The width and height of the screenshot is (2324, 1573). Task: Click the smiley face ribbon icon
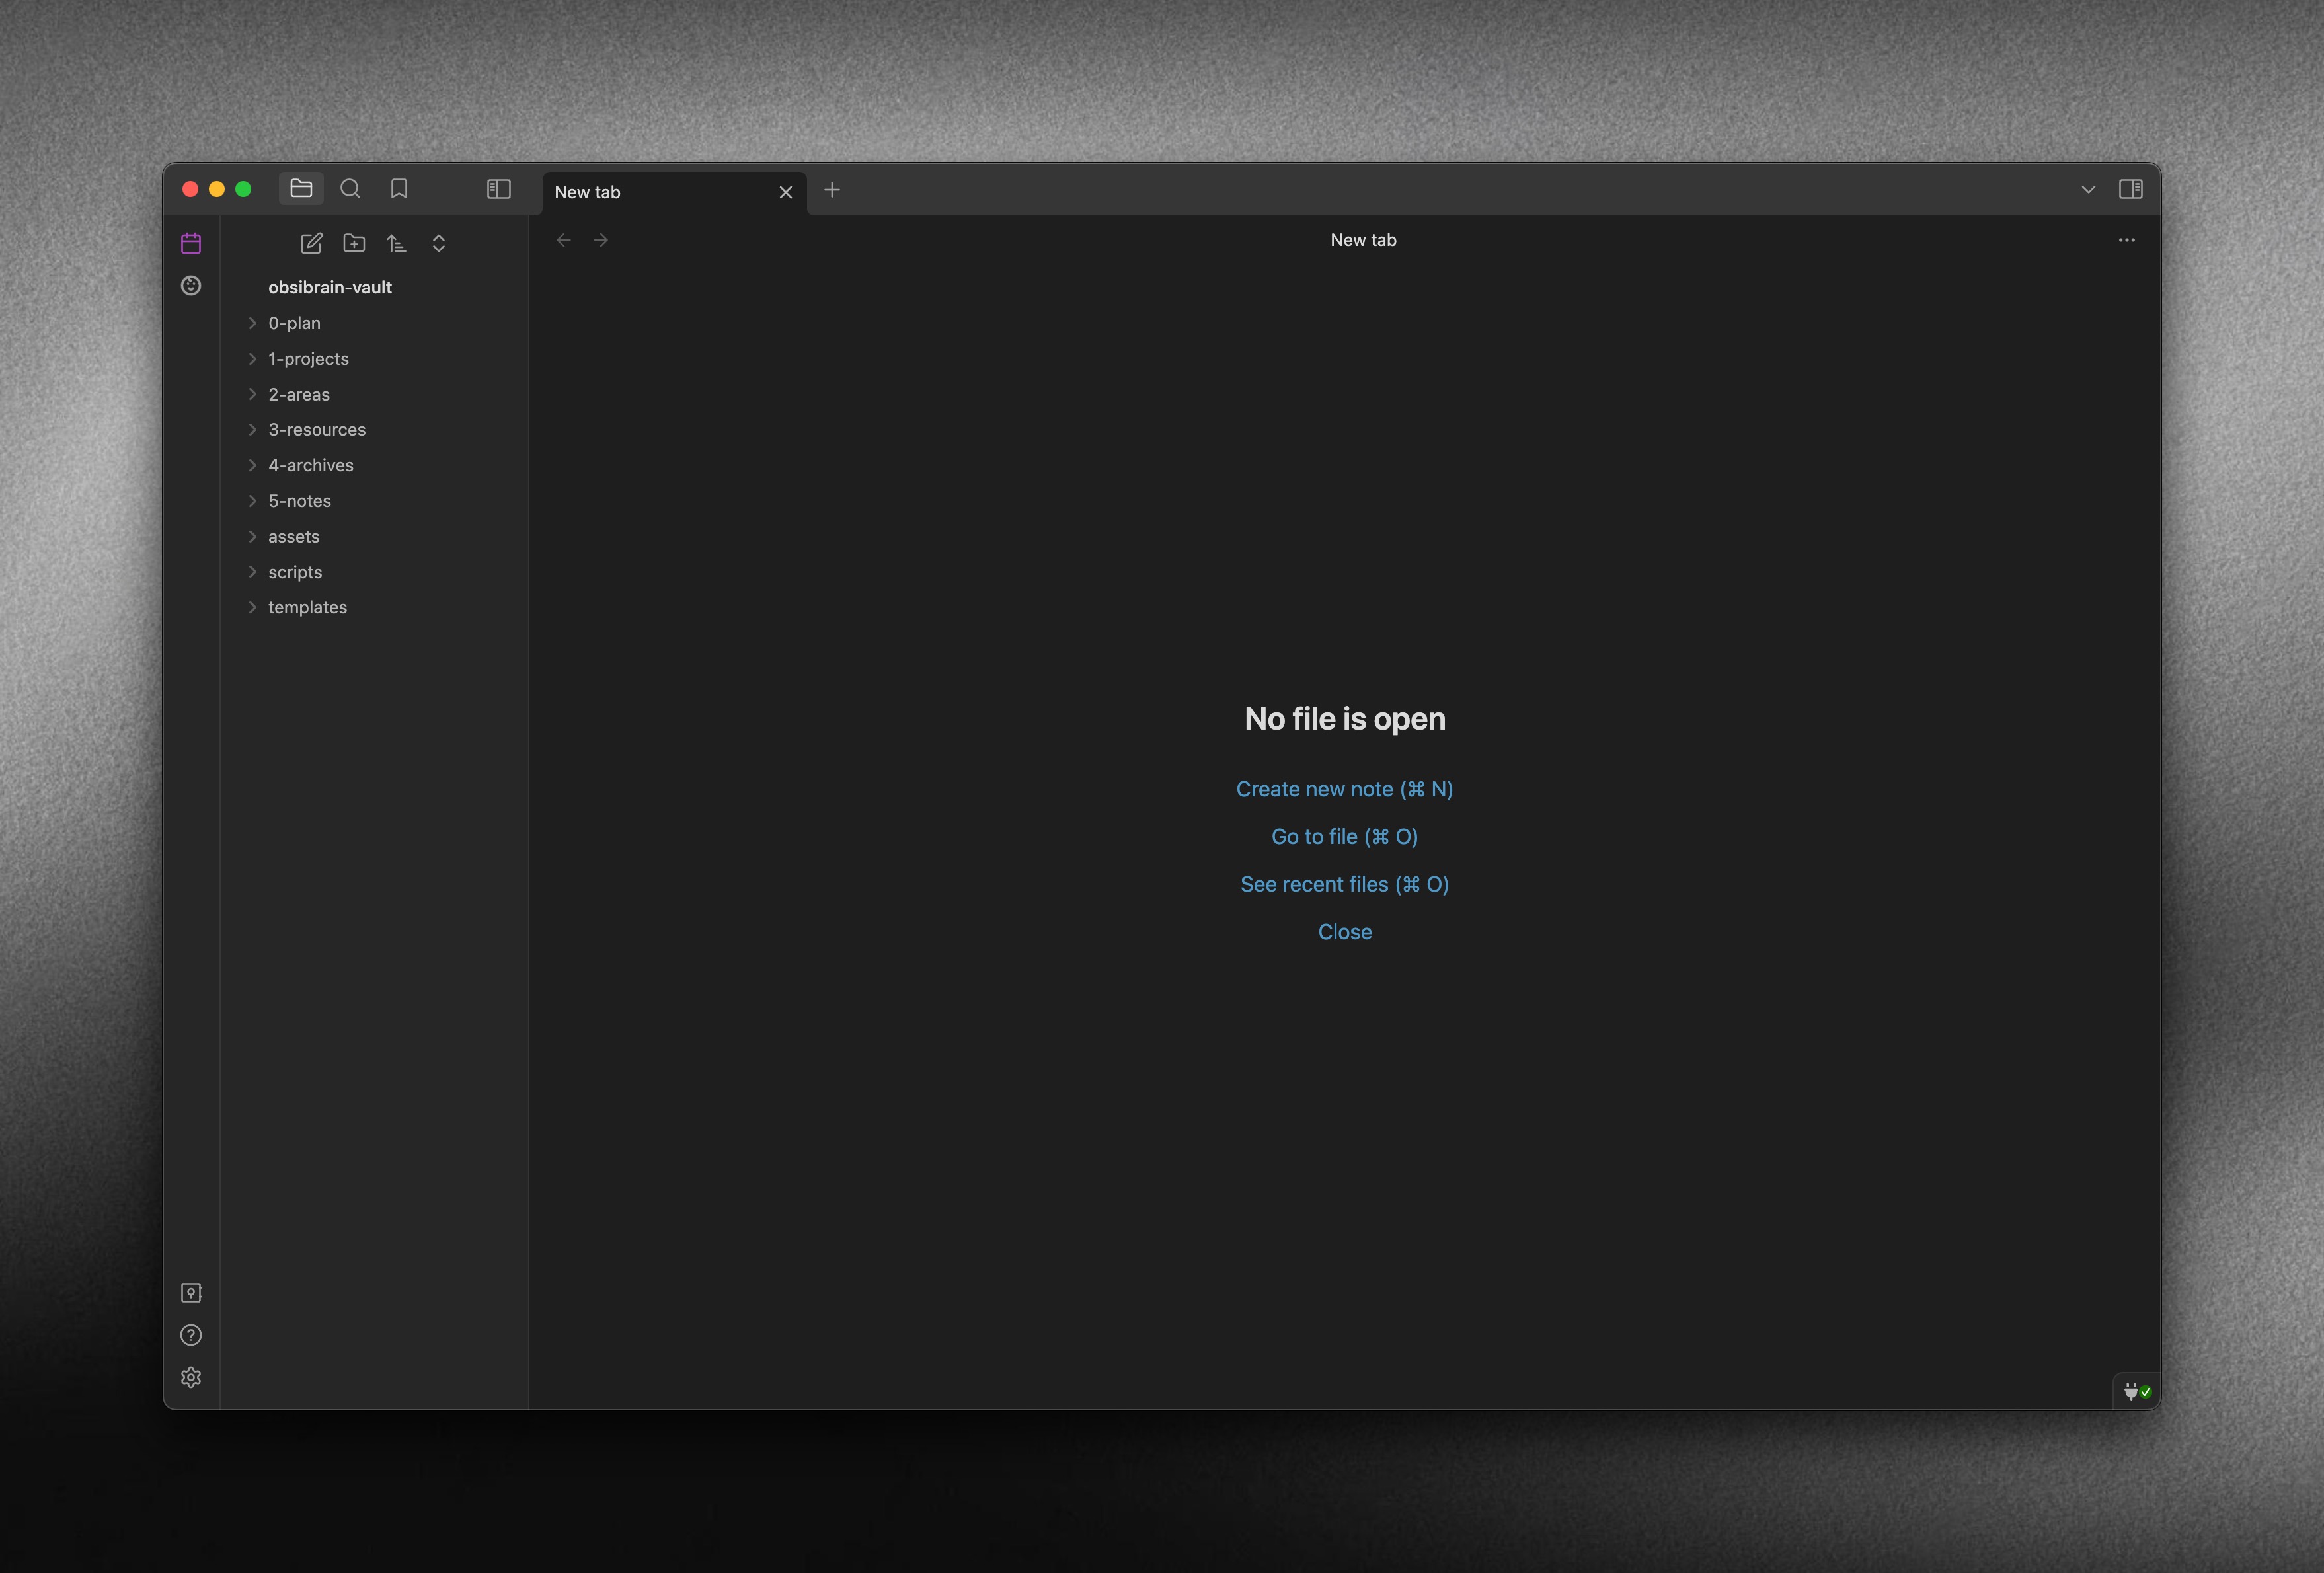[x=191, y=286]
